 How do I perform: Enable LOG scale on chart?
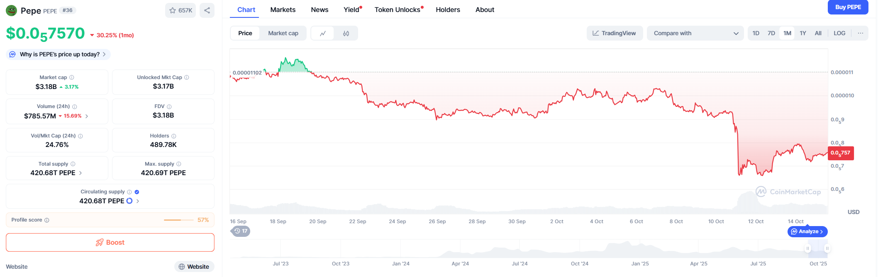(839, 33)
